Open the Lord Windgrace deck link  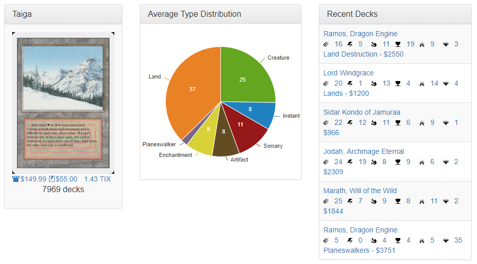click(348, 73)
